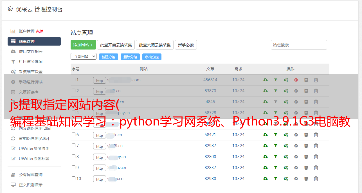The width and height of the screenshot is (362, 193).
Task: Open UWriter原创标题 in the sidebar
Action: point(34,159)
